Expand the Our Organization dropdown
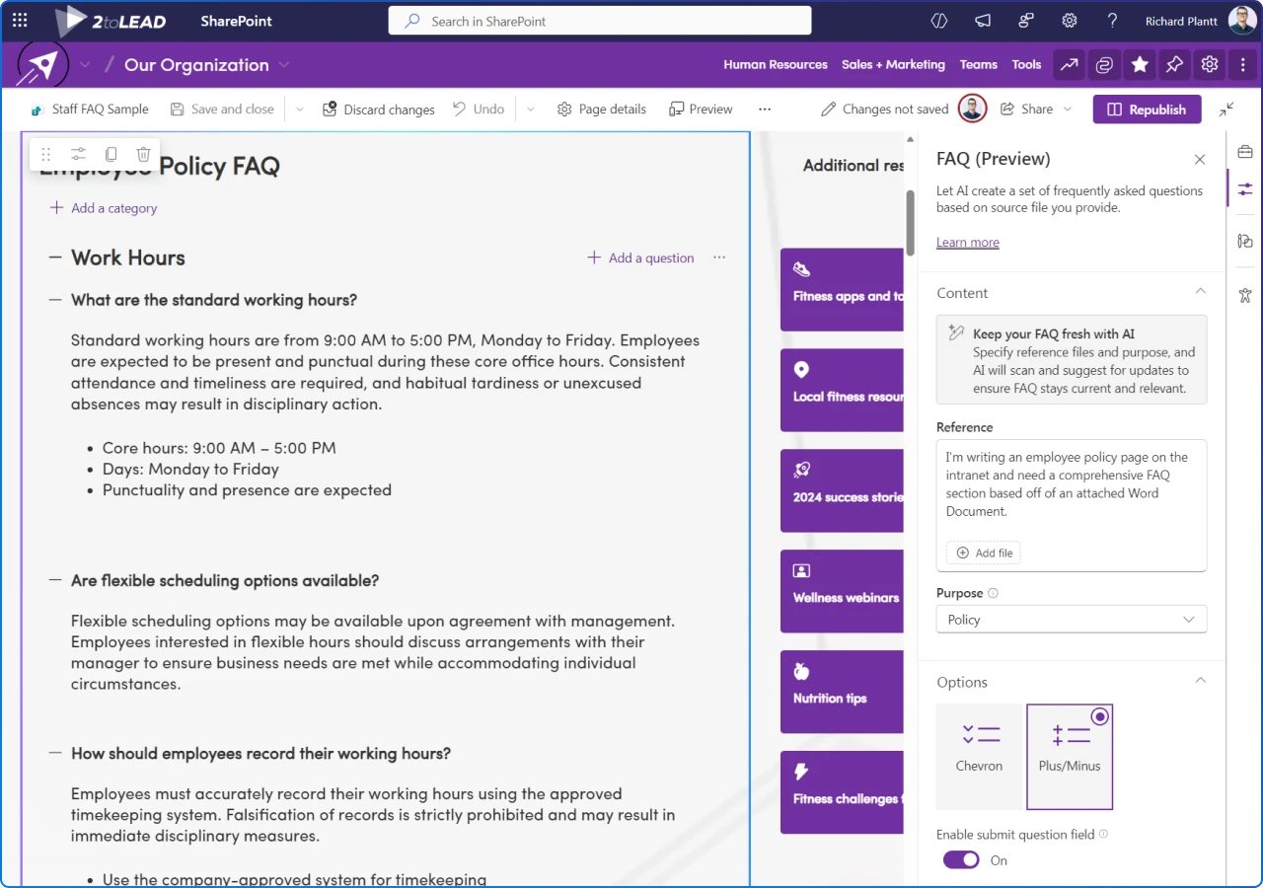This screenshot has height=888, width=1263. 284,65
